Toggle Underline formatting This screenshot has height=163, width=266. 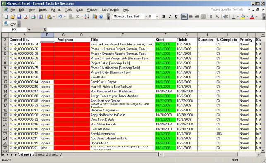[x=176, y=17]
